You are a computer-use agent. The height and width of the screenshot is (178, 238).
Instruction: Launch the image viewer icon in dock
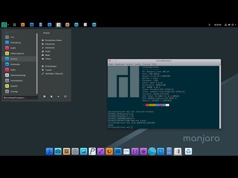84,151
